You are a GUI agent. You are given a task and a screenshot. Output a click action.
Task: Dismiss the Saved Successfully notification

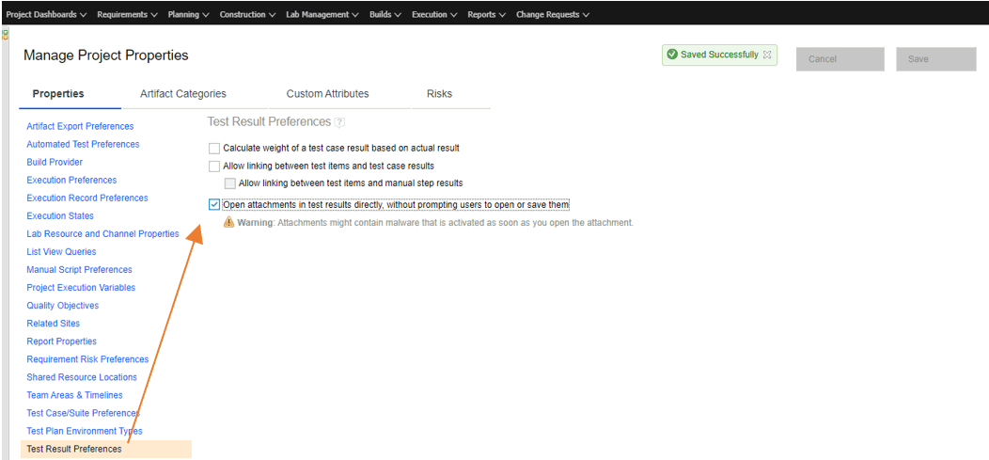767,55
